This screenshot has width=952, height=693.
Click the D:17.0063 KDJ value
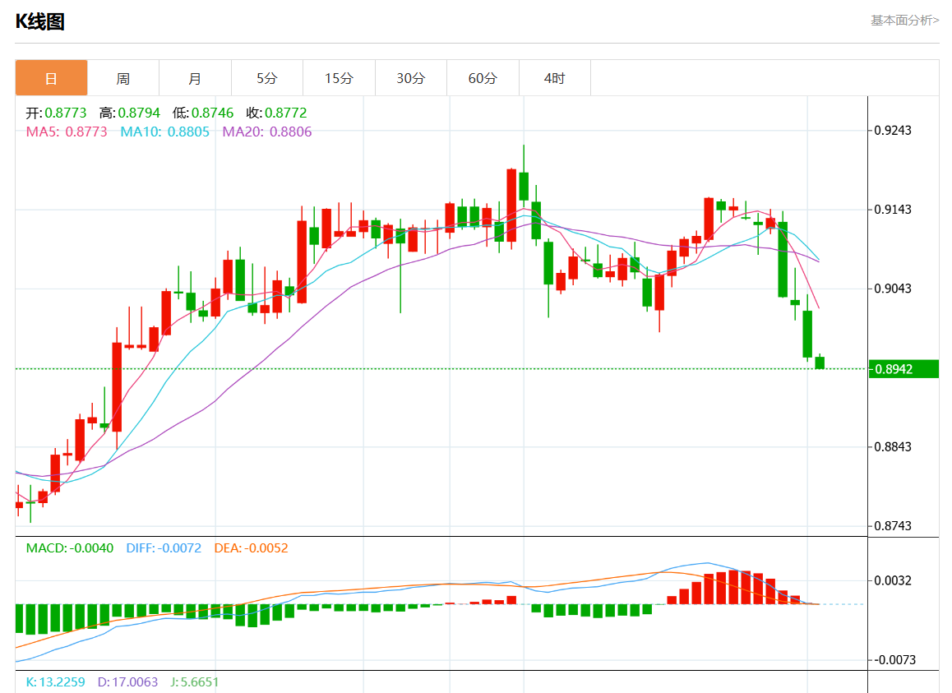point(128,682)
